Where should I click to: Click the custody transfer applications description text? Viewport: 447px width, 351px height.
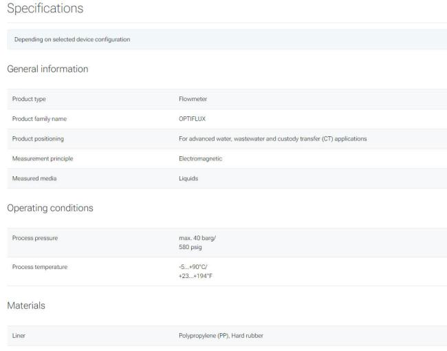coord(273,139)
